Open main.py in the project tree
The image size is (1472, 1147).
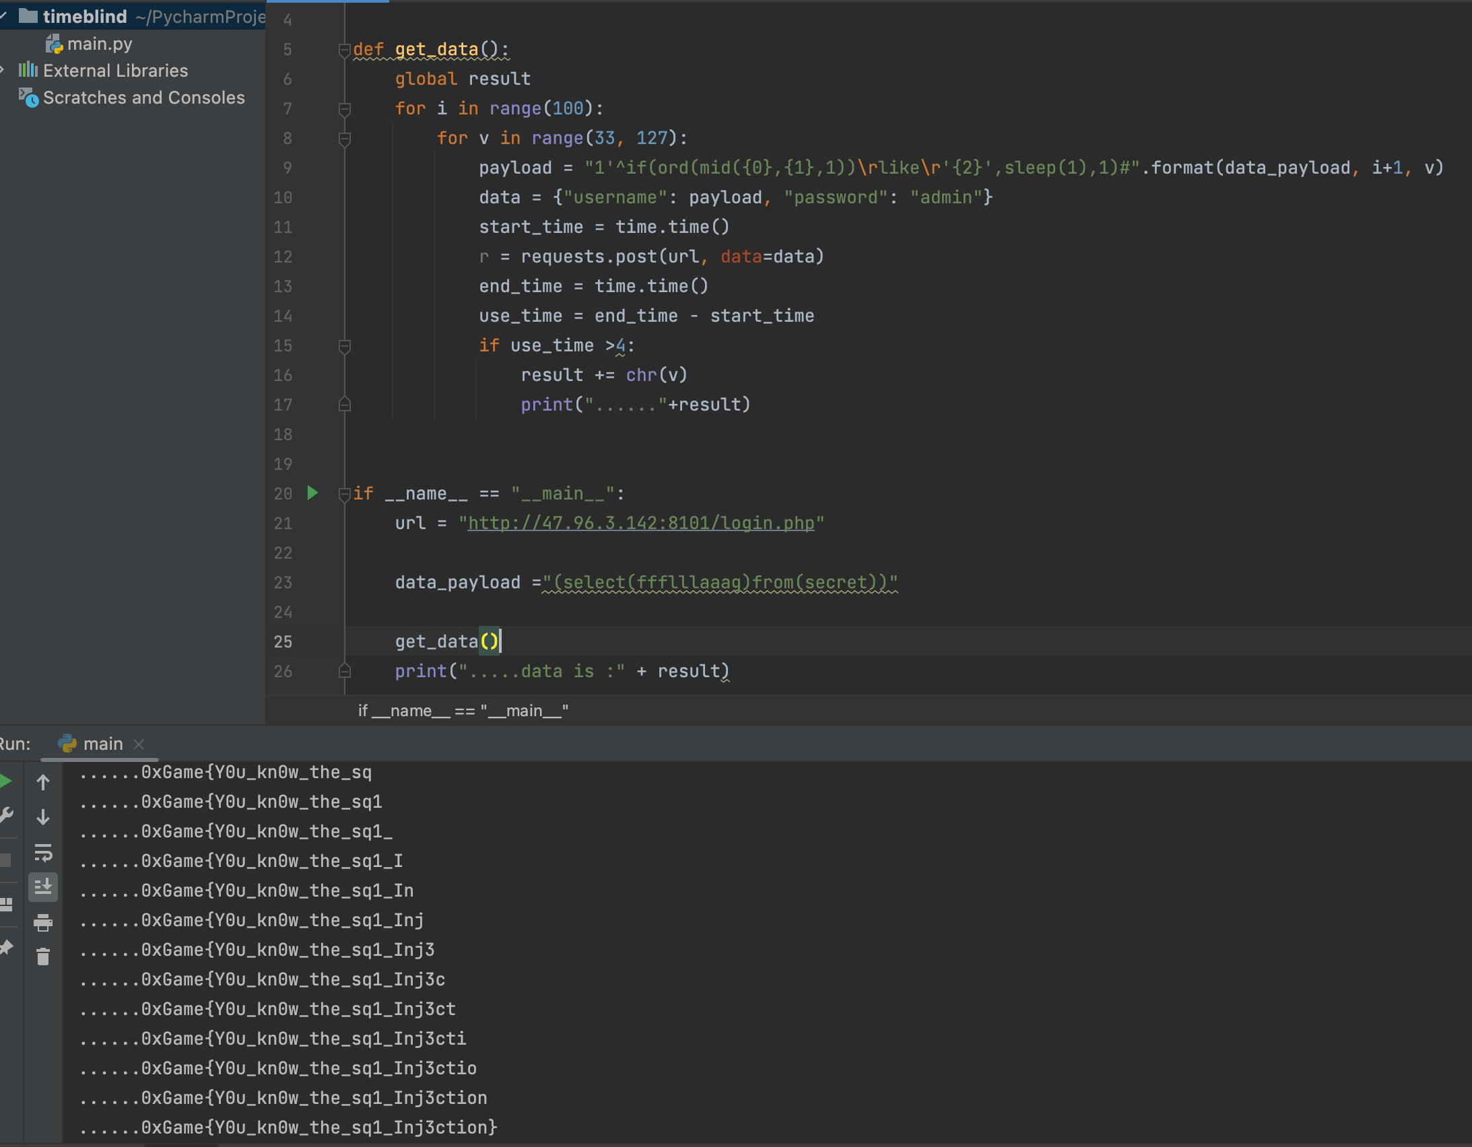tap(100, 44)
